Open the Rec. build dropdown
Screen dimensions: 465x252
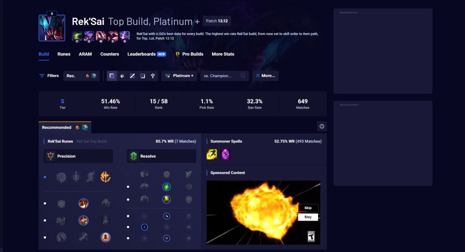point(81,76)
